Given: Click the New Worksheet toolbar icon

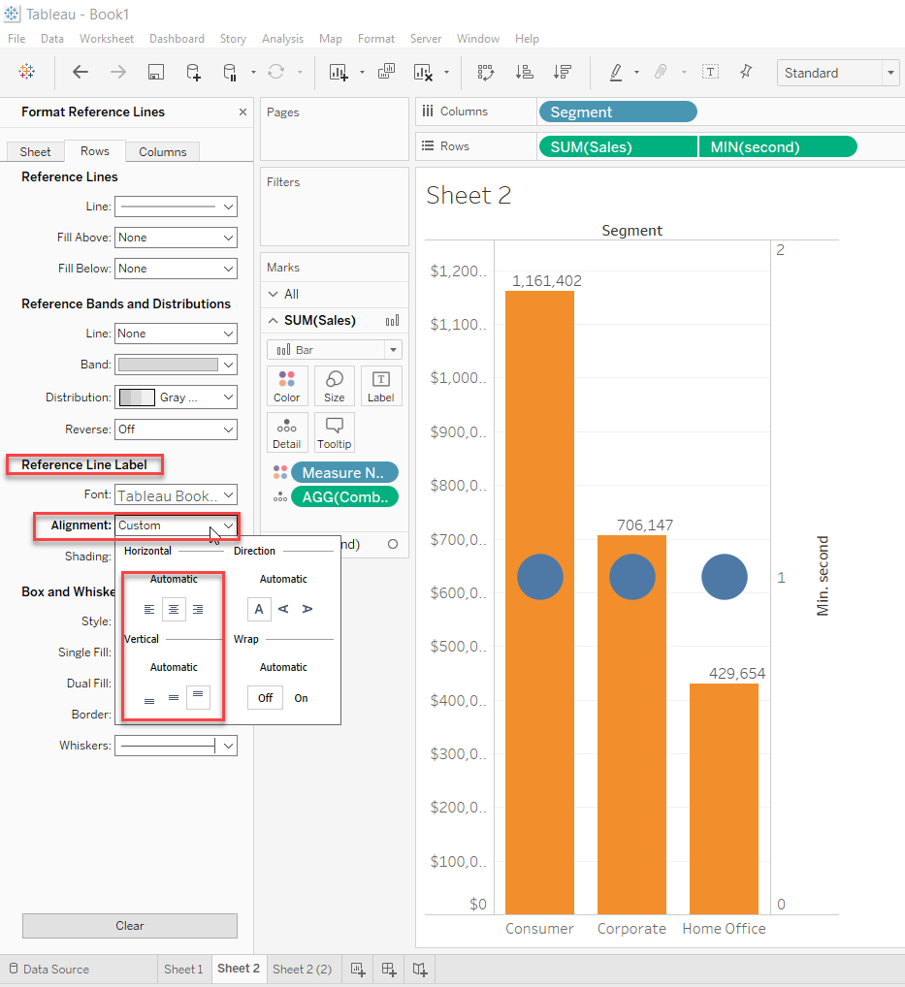Looking at the screenshot, I should (339, 73).
